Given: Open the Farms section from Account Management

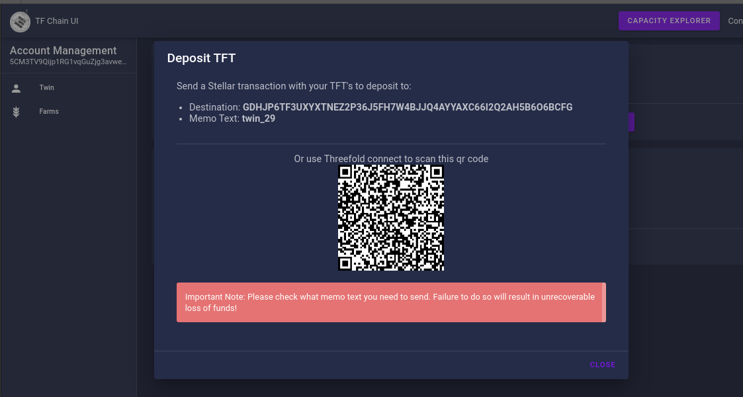Looking at the screenshot, I should (x=48, y=111).
